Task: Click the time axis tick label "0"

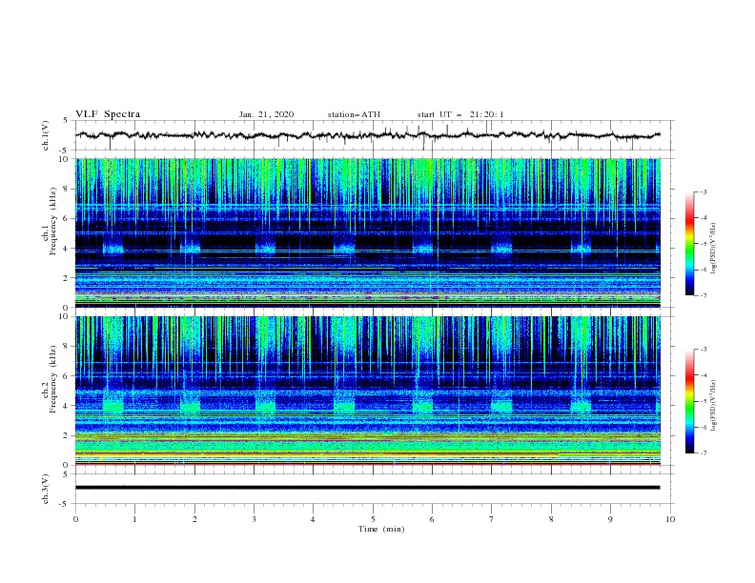Action: (75, 519)
